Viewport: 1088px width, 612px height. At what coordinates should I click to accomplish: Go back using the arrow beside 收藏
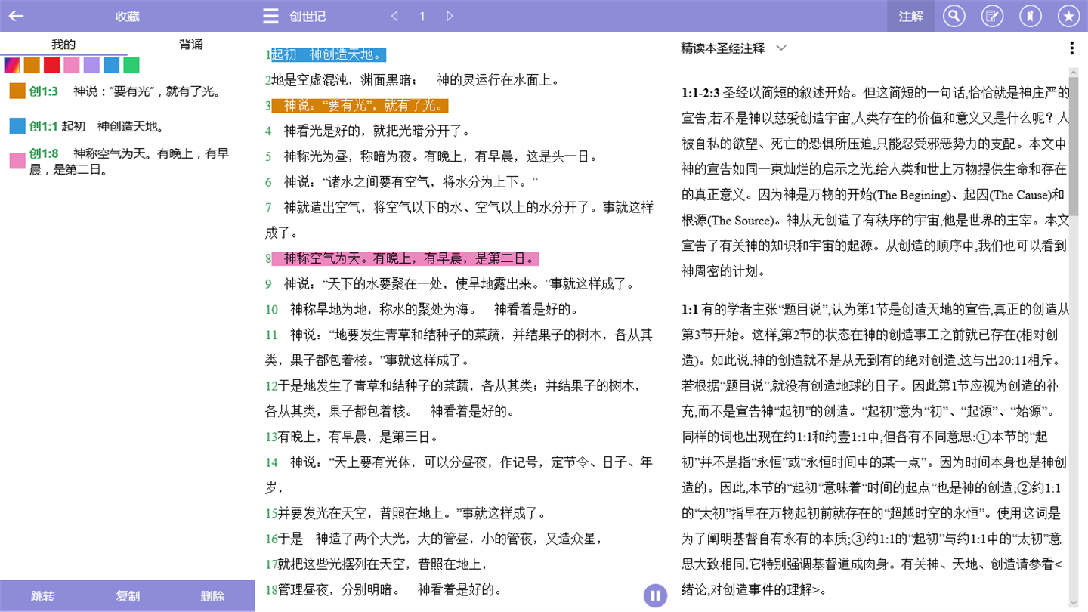point(16,16)
